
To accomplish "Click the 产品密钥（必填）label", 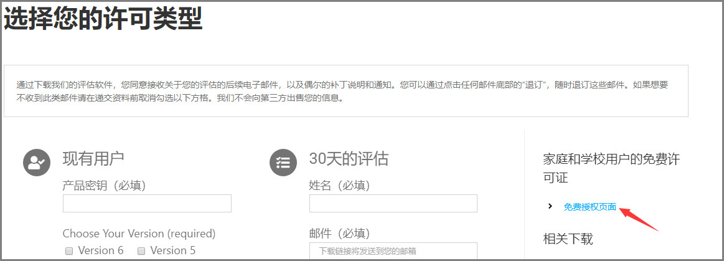I will (105, 185).
